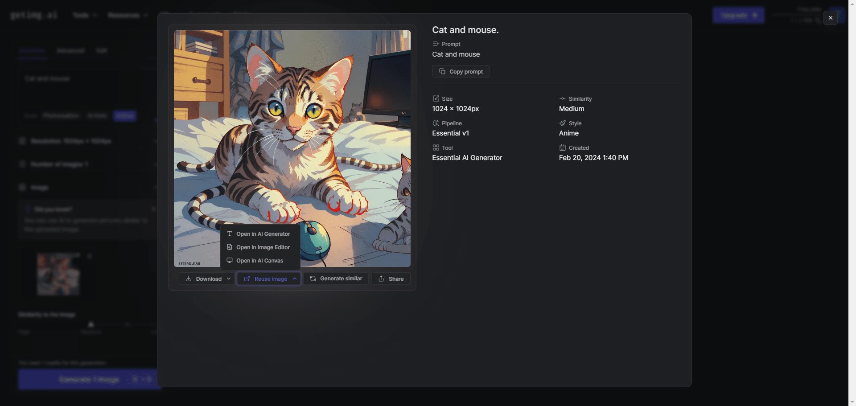This screenshot has height=406, width=856.
Task: Click the 'Medium' similarity value
Action: click(572, 109)
